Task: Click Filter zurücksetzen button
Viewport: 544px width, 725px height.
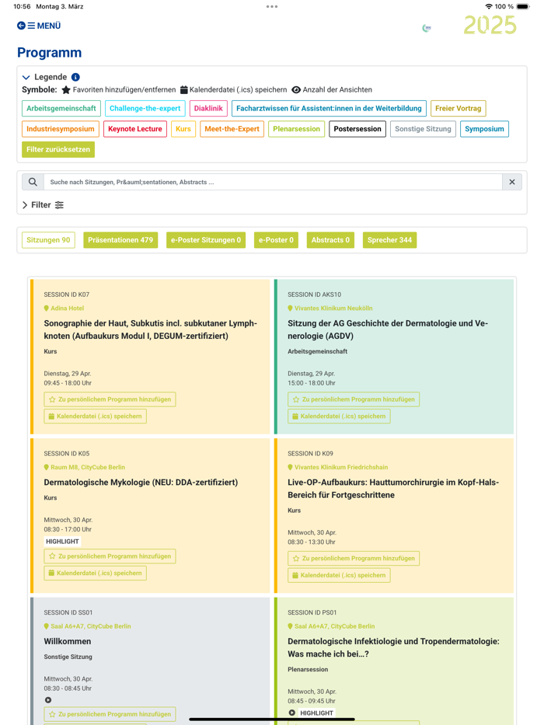Action: point(58,149)
